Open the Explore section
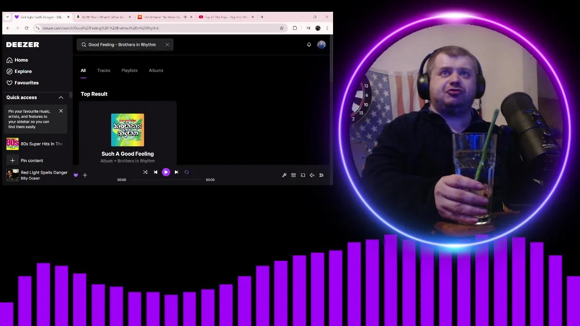Viewport: 580px width, 326px height. click(x=19, y=71)
